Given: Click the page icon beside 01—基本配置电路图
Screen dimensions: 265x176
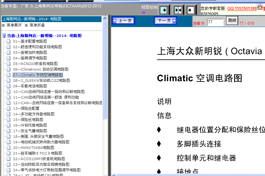Looking at the screenshot, I should pos(9,41).
